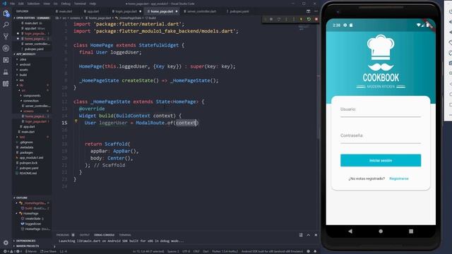Switch to the server_controller.dart editor tab
This screenshot has width=452, height=254.
[201, 11]
